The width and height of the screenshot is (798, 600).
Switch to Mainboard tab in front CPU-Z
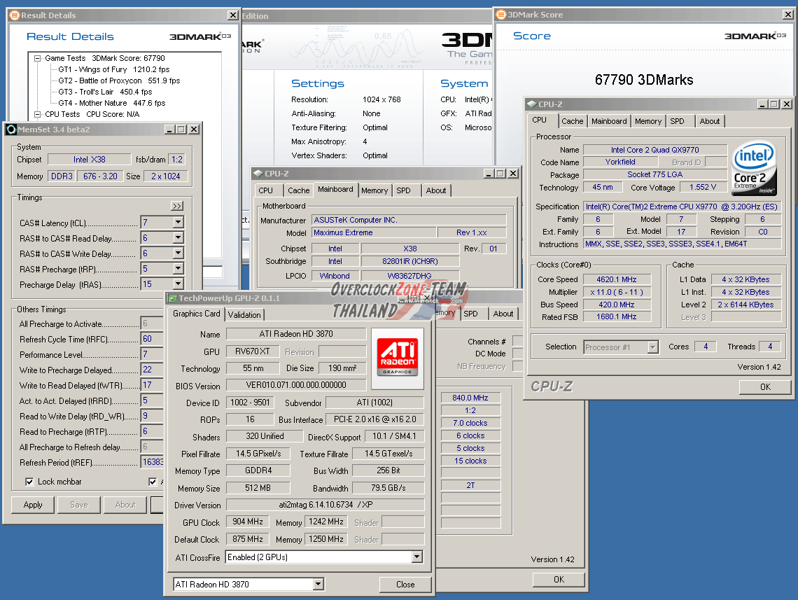pyautogui.click(x=609, y=121)
